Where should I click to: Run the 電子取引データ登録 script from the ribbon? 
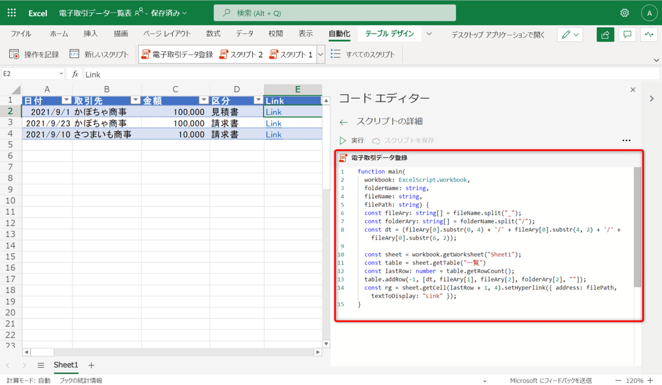coord(177,54)
